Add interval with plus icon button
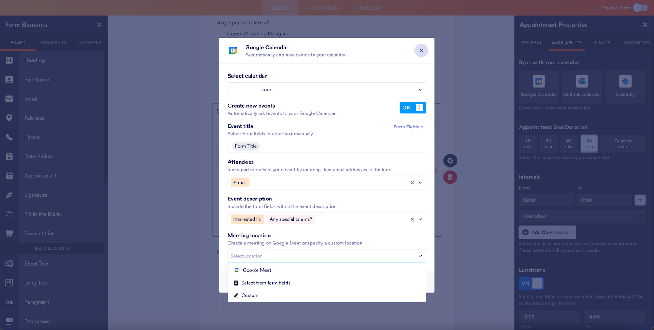Screen dimensions: 654x330 click(x=640, y=200)
